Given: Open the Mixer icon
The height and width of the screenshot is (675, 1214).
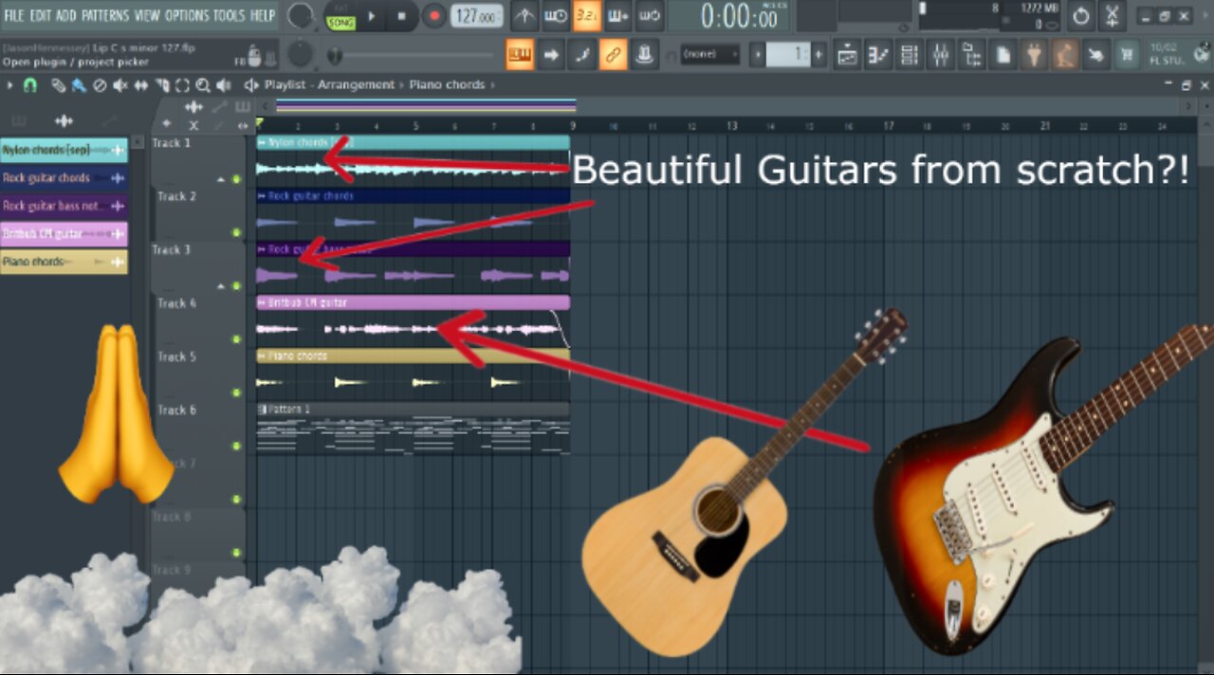Looking at the screenshot, I should point(941,55).
